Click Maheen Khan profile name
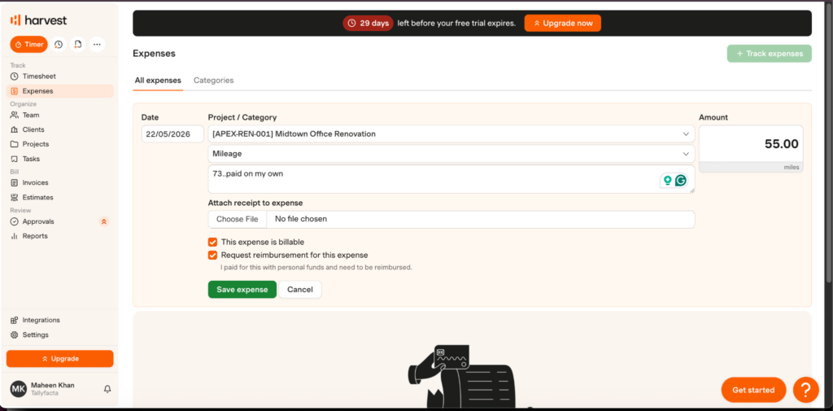833x411 pixels. (x=53, y=385)
